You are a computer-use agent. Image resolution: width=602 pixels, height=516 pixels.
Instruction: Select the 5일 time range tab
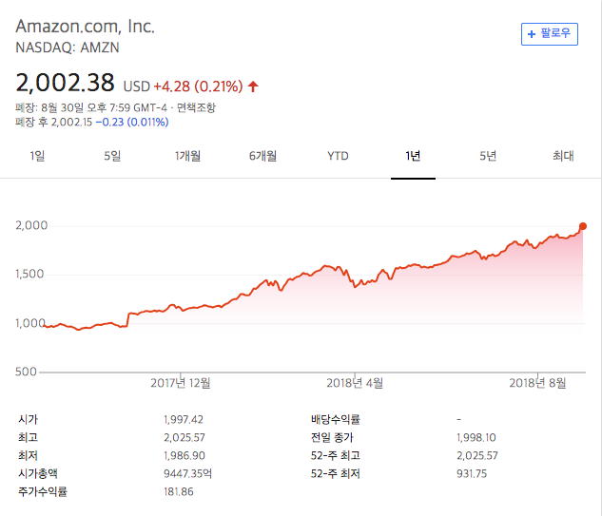point(112,156)
